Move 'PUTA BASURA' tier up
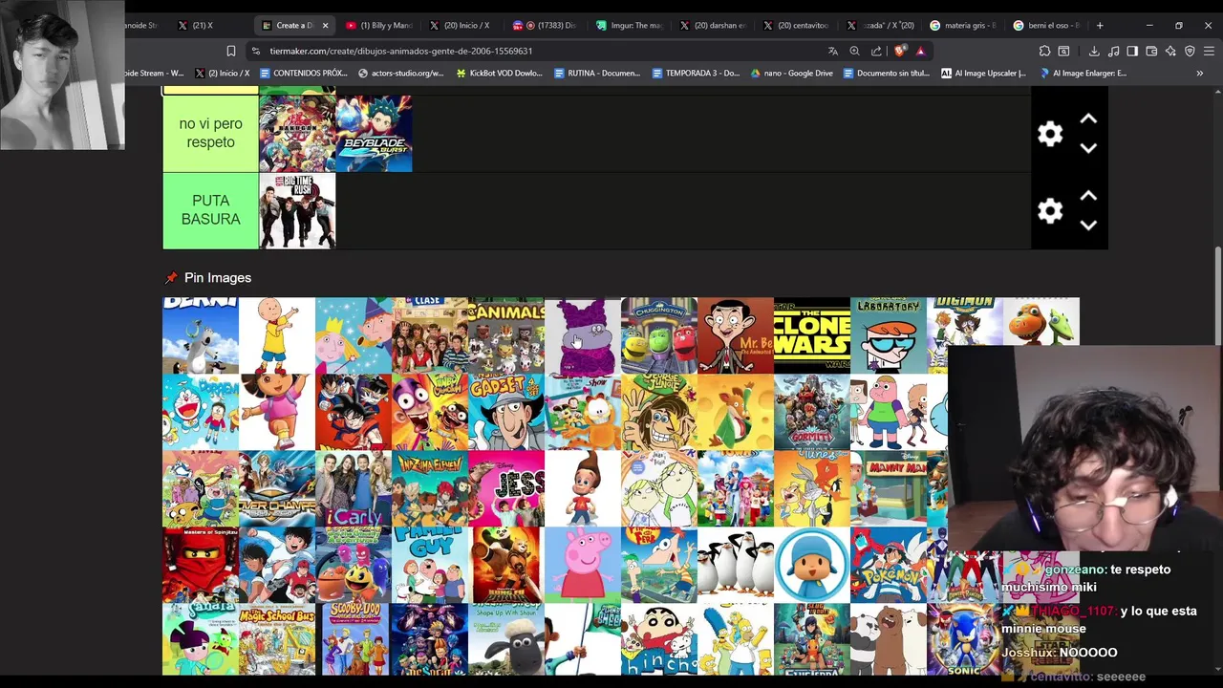This screenshot has height=688, width=1223. [x=1087, y=196]
